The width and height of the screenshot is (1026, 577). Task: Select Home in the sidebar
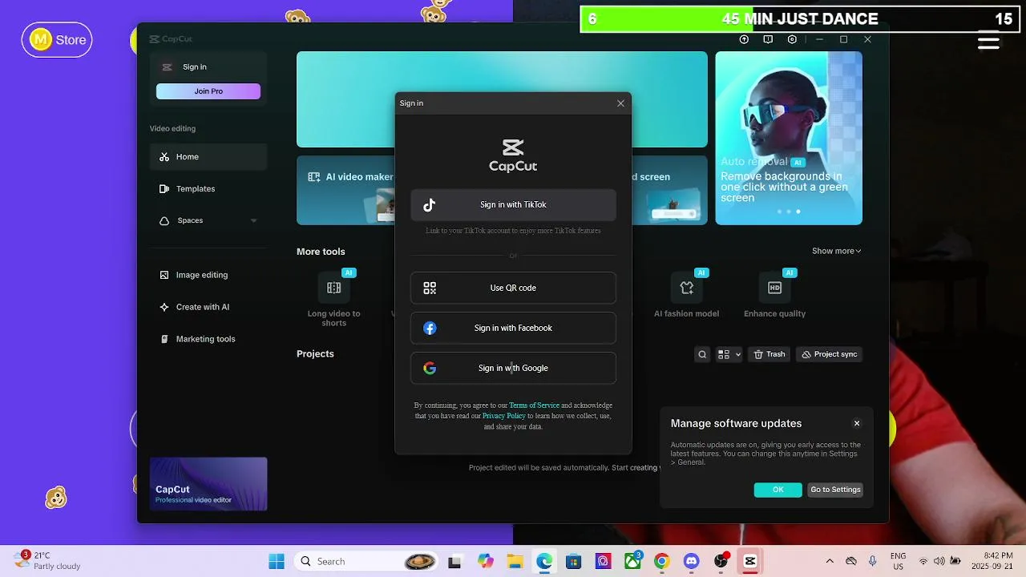(208, 157)
